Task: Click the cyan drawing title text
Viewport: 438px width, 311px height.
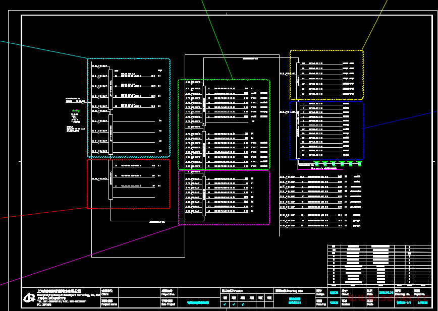Action: (295, 301)
